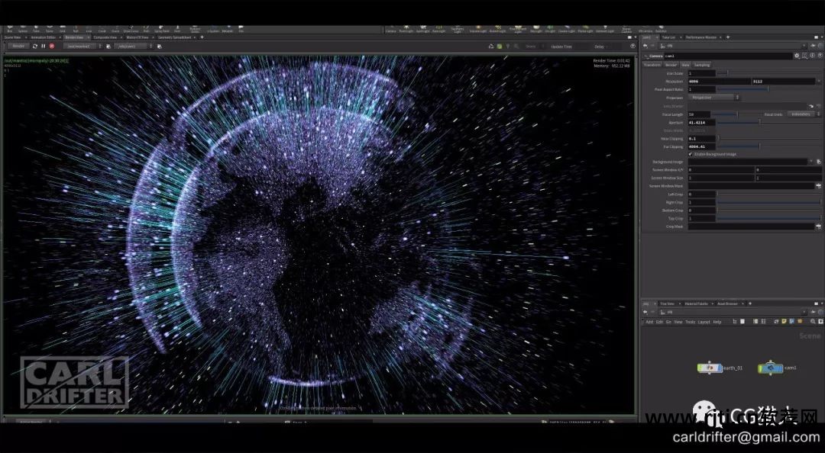Select the Box shelf tool
Screen dimensions: 825x453
click(10, 29)
